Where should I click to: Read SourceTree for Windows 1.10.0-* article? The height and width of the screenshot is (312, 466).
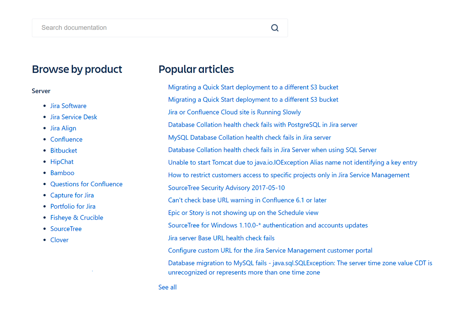coord(268,225)
